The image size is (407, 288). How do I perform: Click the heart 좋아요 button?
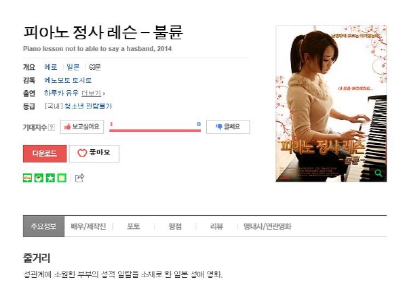pyautogui.click(x=94, y=154)
